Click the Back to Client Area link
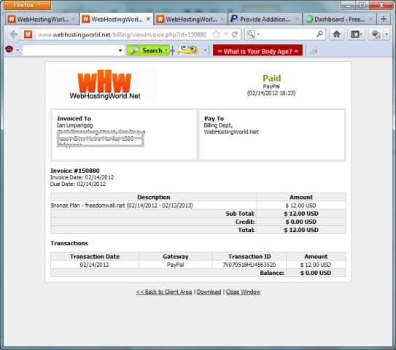396x350 pixels. pos(164,292)
